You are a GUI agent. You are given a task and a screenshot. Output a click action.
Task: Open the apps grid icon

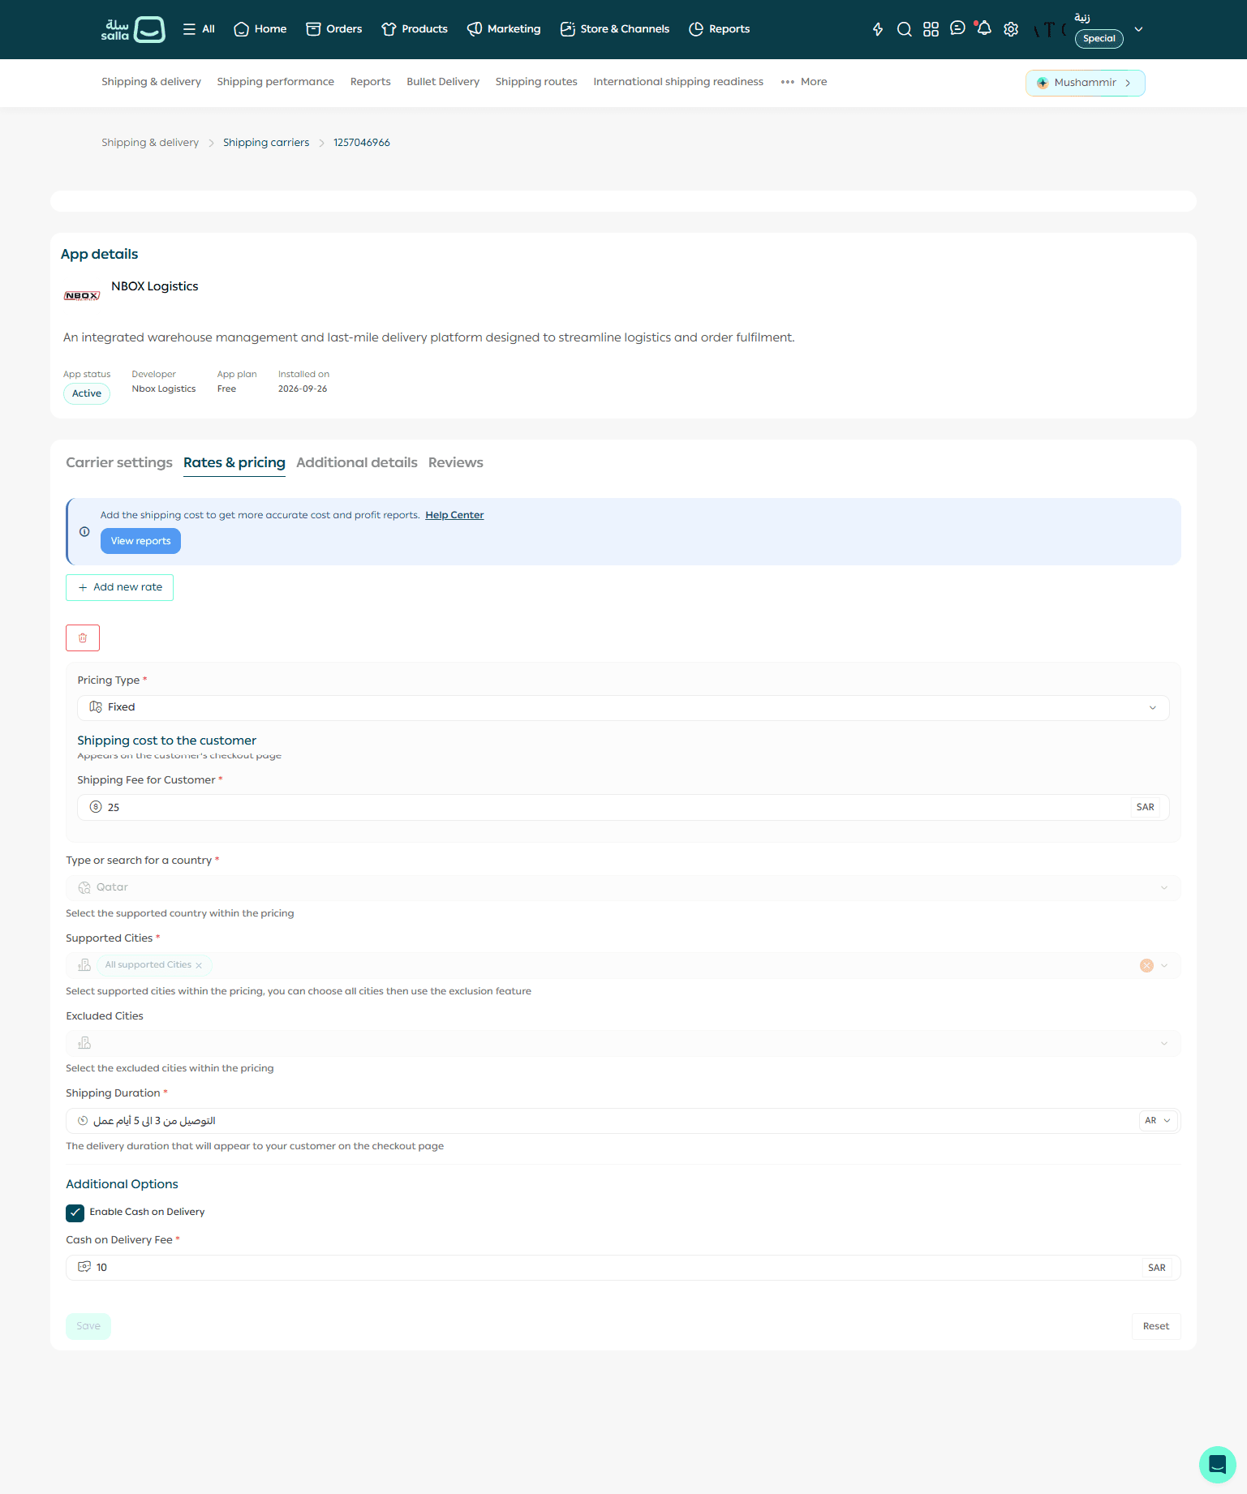click(931, 29)
